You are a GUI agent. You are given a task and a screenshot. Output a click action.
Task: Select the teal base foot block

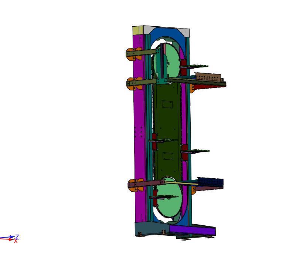coord(151,229)
